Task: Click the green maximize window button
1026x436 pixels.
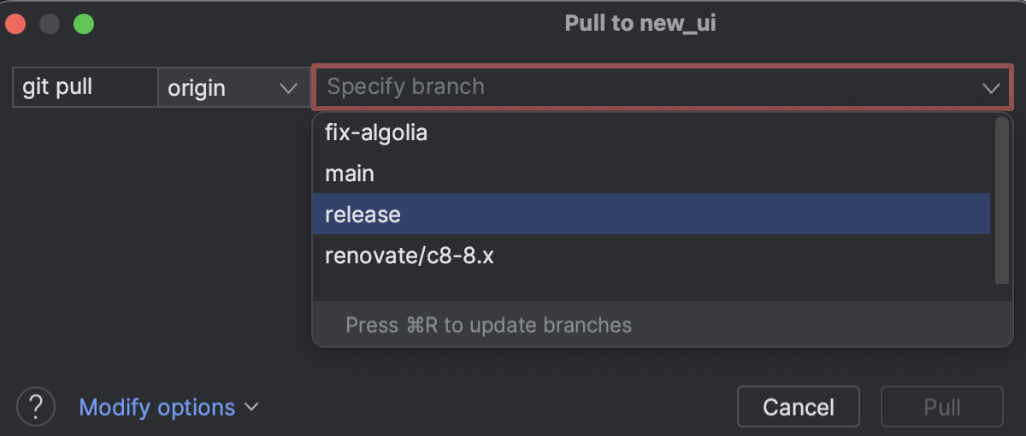Action: 84,23
